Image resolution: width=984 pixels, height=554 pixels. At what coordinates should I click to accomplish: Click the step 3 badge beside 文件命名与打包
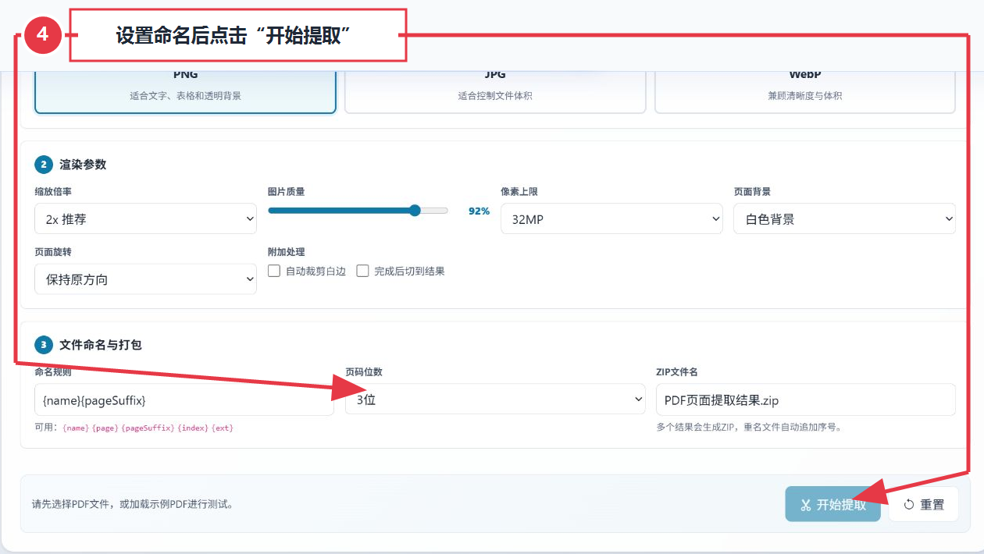(x=43, y=345)
